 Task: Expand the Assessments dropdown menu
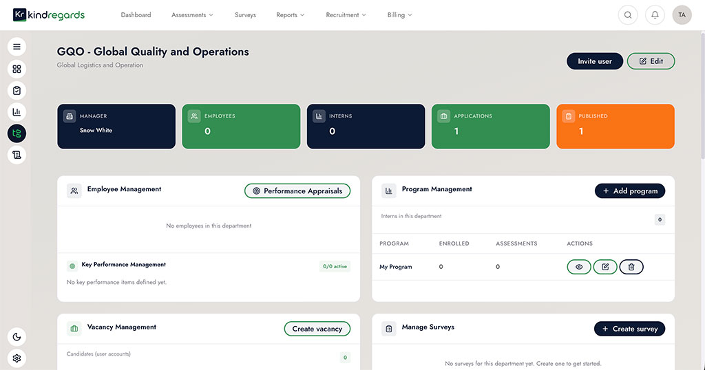[x=192, y=15]
